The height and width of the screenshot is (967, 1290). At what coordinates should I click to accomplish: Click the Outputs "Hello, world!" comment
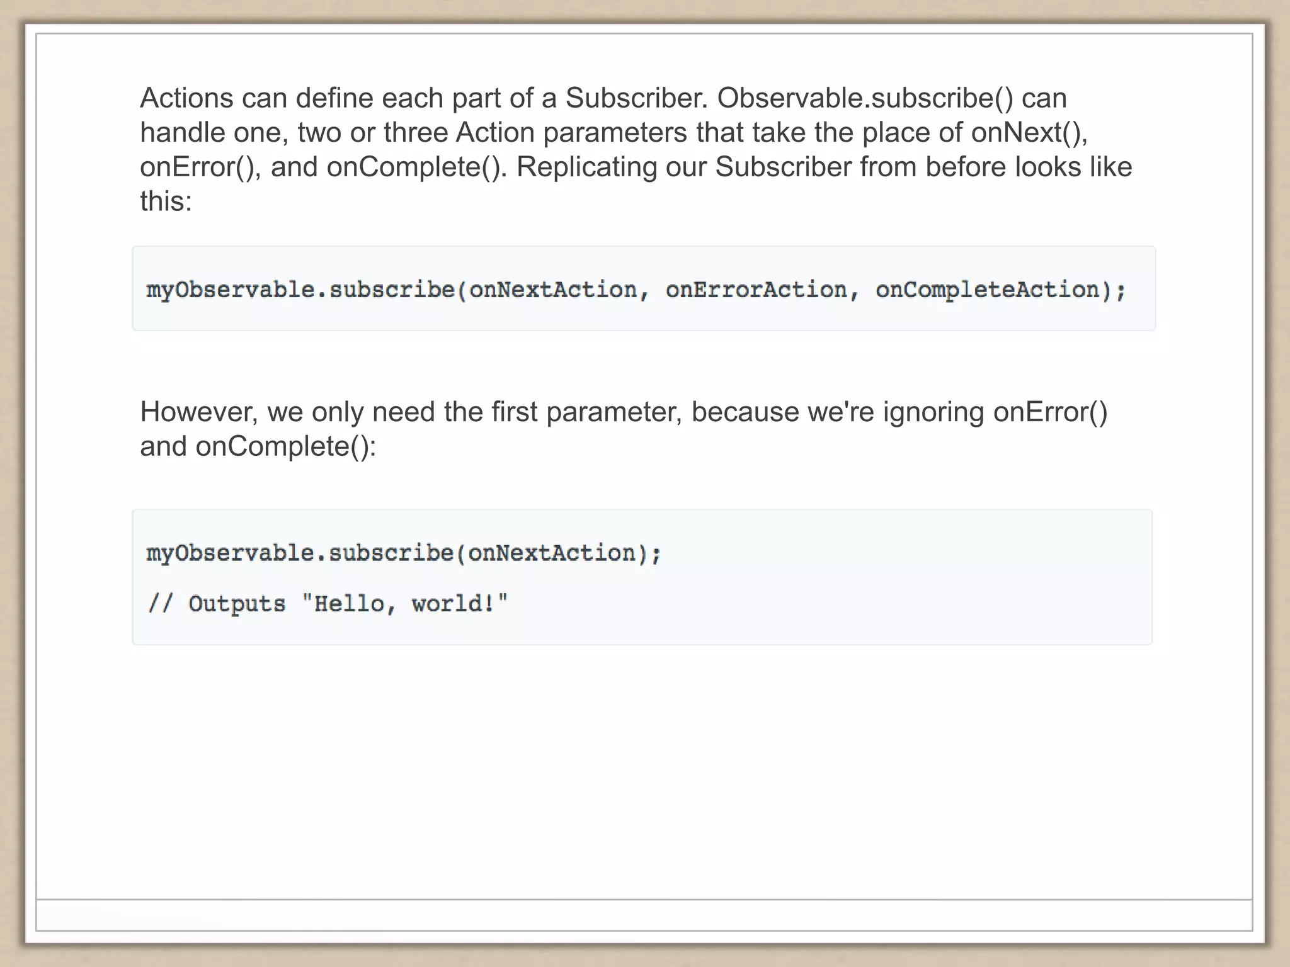[x=328, y=604]
